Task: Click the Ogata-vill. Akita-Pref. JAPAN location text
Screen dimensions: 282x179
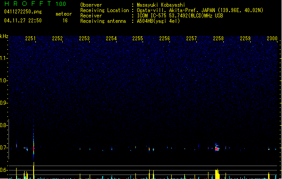Action: 200,10
